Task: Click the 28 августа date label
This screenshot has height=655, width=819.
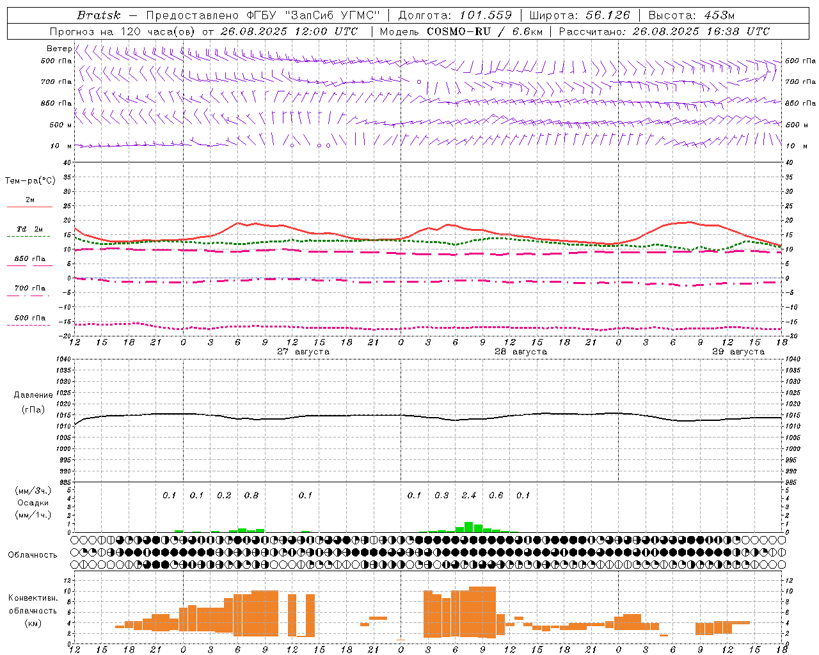Action: [x=521, y=352]
